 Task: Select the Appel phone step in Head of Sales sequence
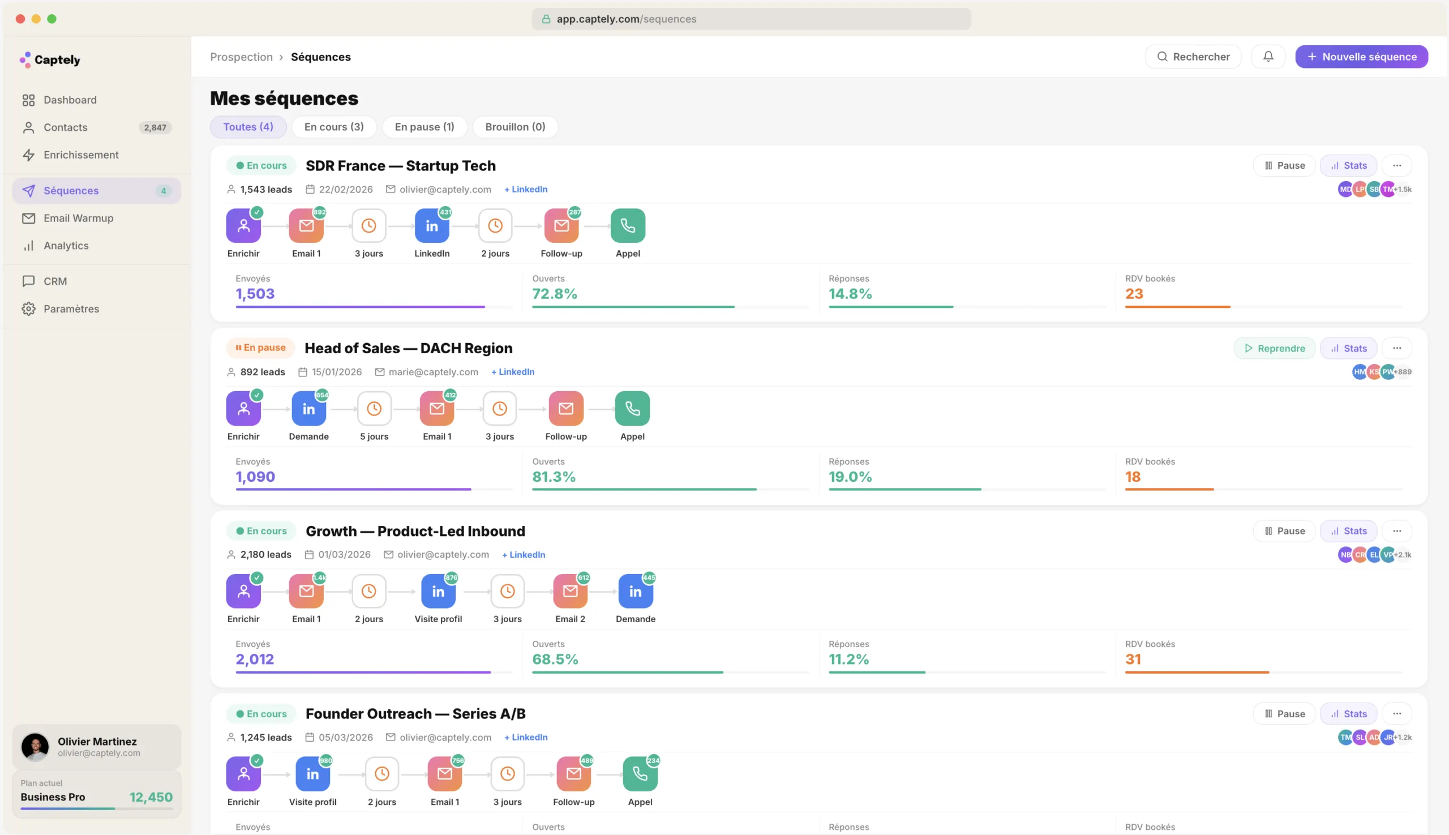click(632, 409)
